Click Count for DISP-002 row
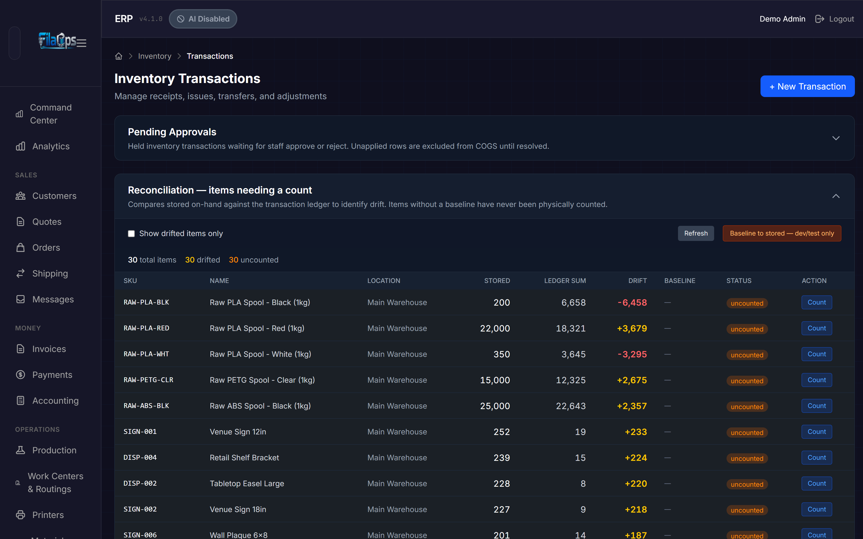863x539 pixels. [x=817, y=483]
